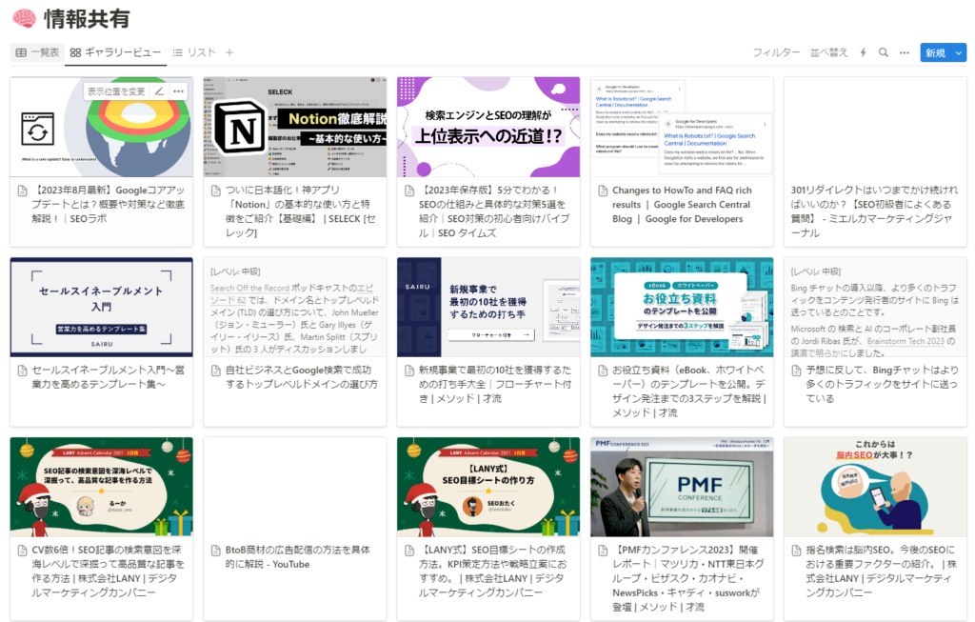Screen dimensions: 975x622
Task: Click page icon next to BtoB商材の広告配信
Action: point(216,550)
